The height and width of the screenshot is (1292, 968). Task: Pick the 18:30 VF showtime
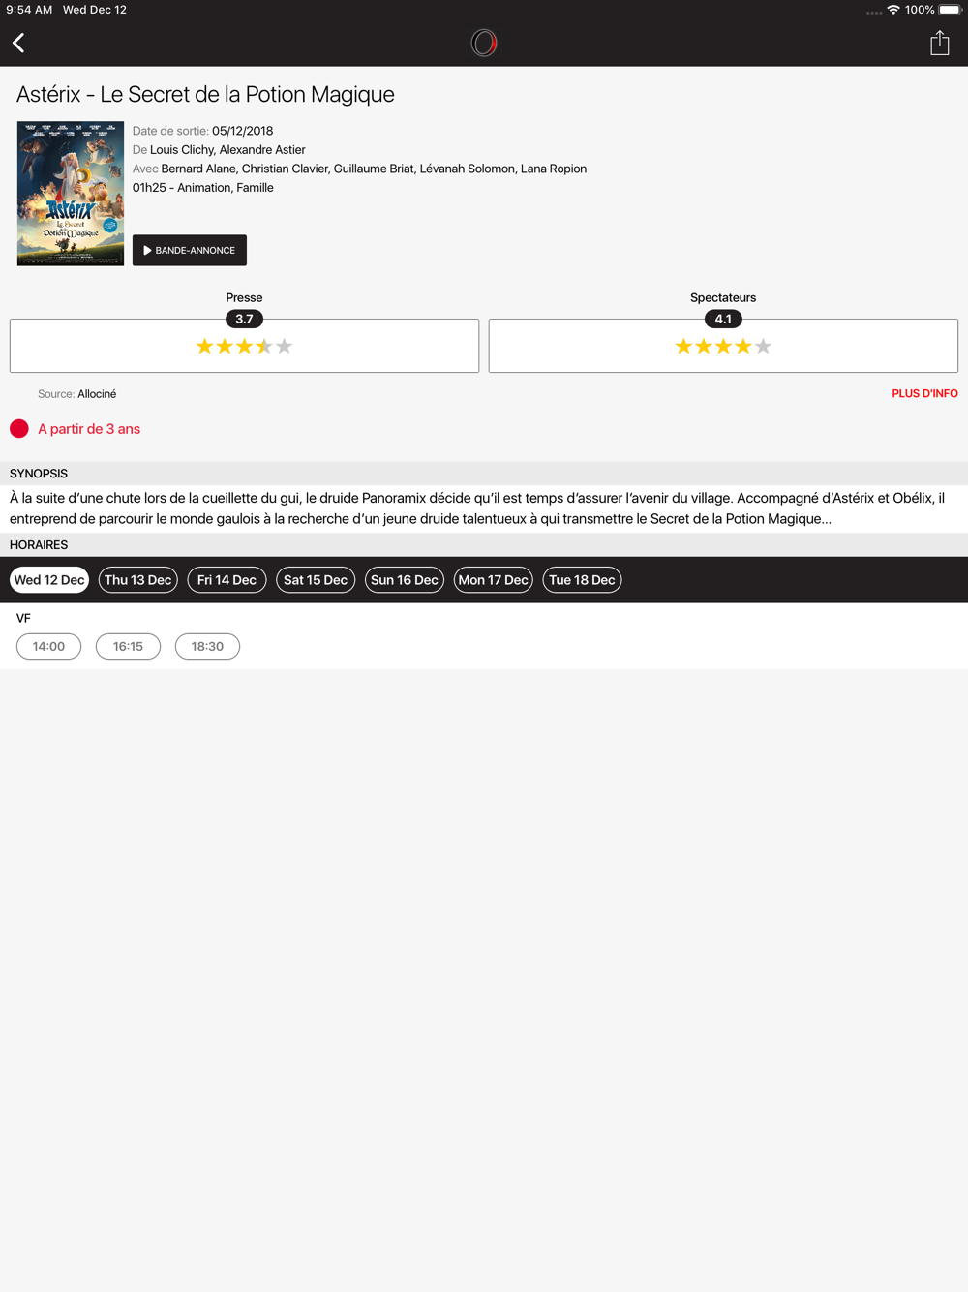click(207, 646)
